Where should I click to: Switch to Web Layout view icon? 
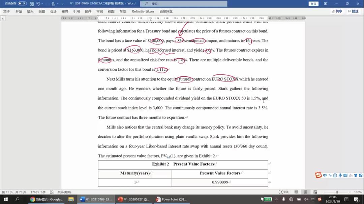(314, 192)
